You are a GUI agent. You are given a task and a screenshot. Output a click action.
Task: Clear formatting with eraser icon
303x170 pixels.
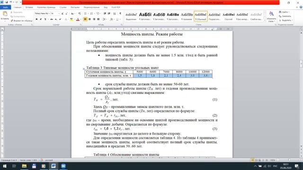pos(80,14)
